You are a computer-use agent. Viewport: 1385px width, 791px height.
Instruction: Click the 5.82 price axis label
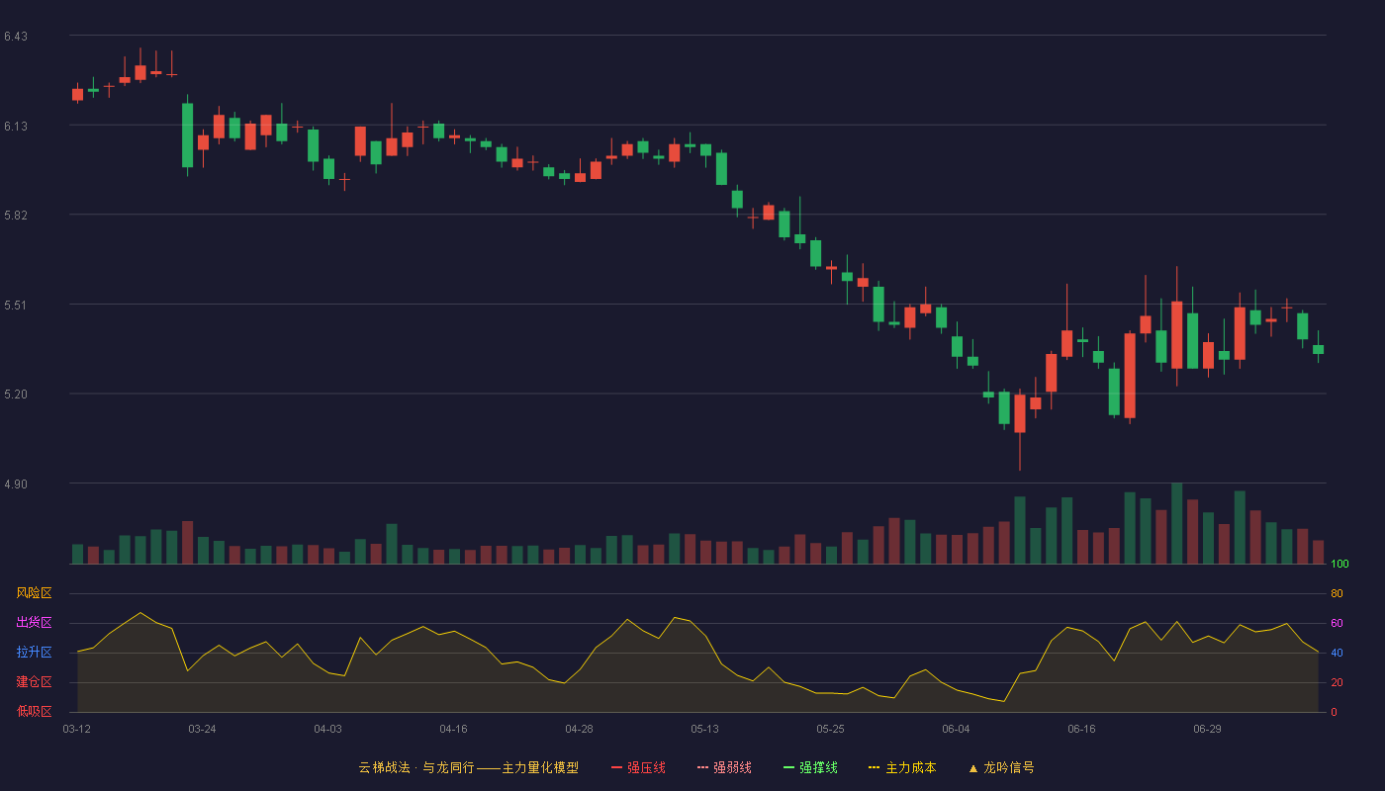(x=16, y=216)
